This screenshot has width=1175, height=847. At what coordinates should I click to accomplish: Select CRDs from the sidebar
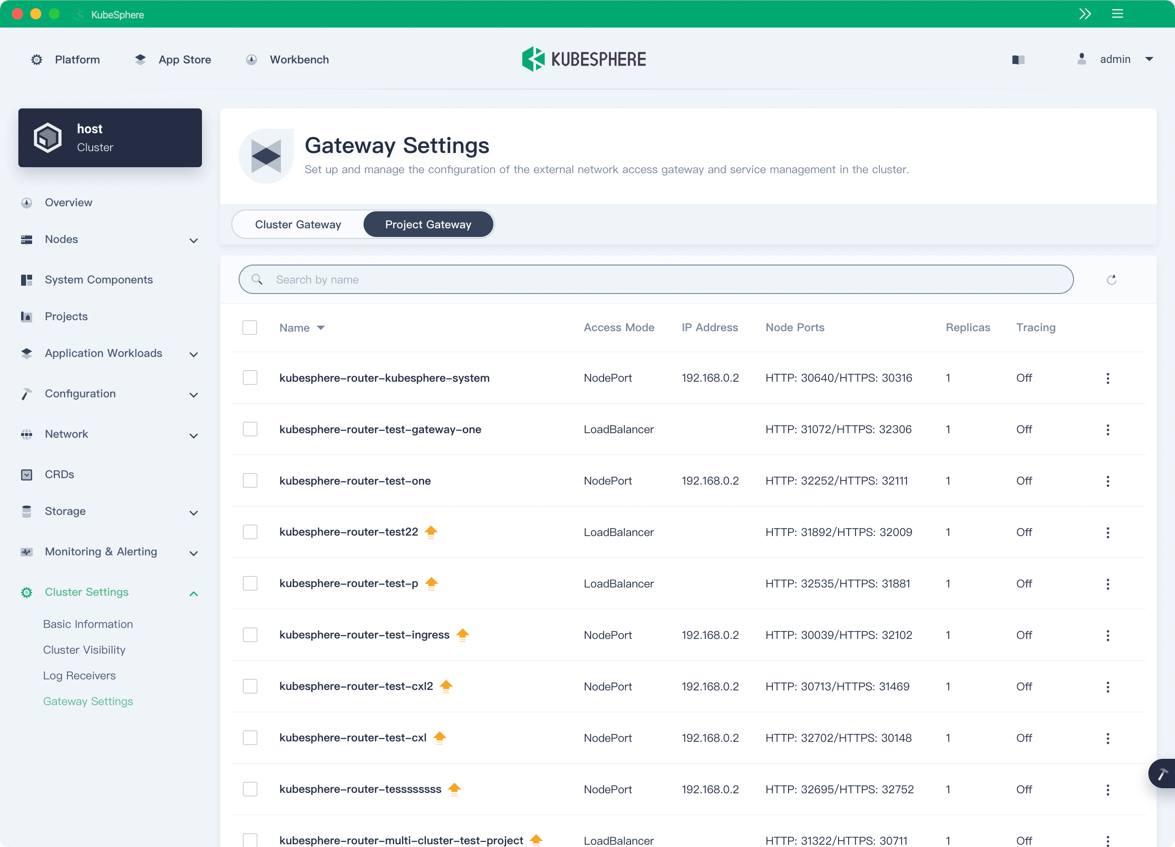[59, 474]
